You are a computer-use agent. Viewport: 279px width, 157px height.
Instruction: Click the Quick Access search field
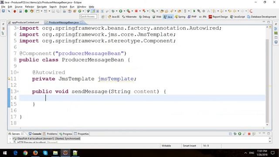coord(88,17)
